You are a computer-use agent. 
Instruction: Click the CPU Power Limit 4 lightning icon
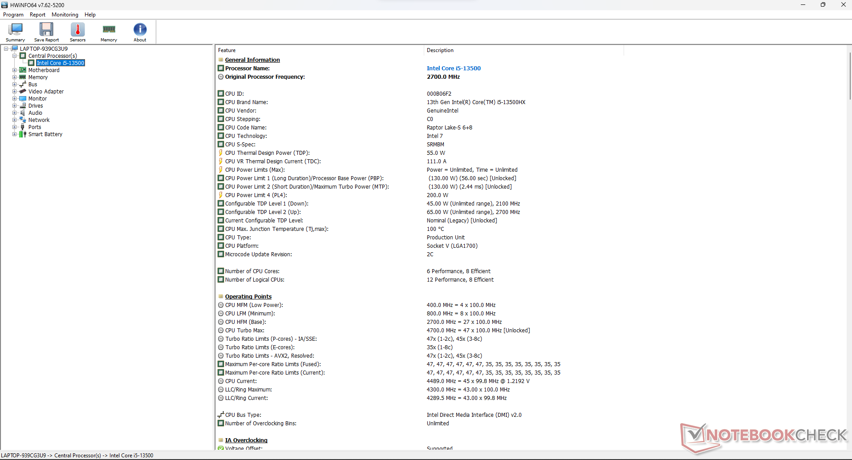tap(220, 195)
